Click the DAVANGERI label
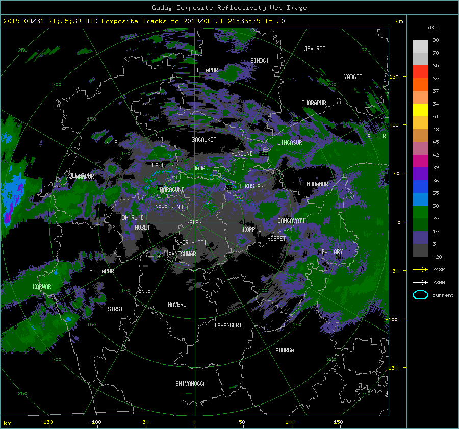Image resolution: width=459 pixels, height=429 pixels. click(228, 325)
